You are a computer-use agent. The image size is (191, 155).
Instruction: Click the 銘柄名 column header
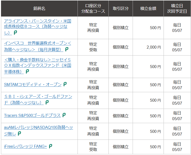(x=39, y=8)
